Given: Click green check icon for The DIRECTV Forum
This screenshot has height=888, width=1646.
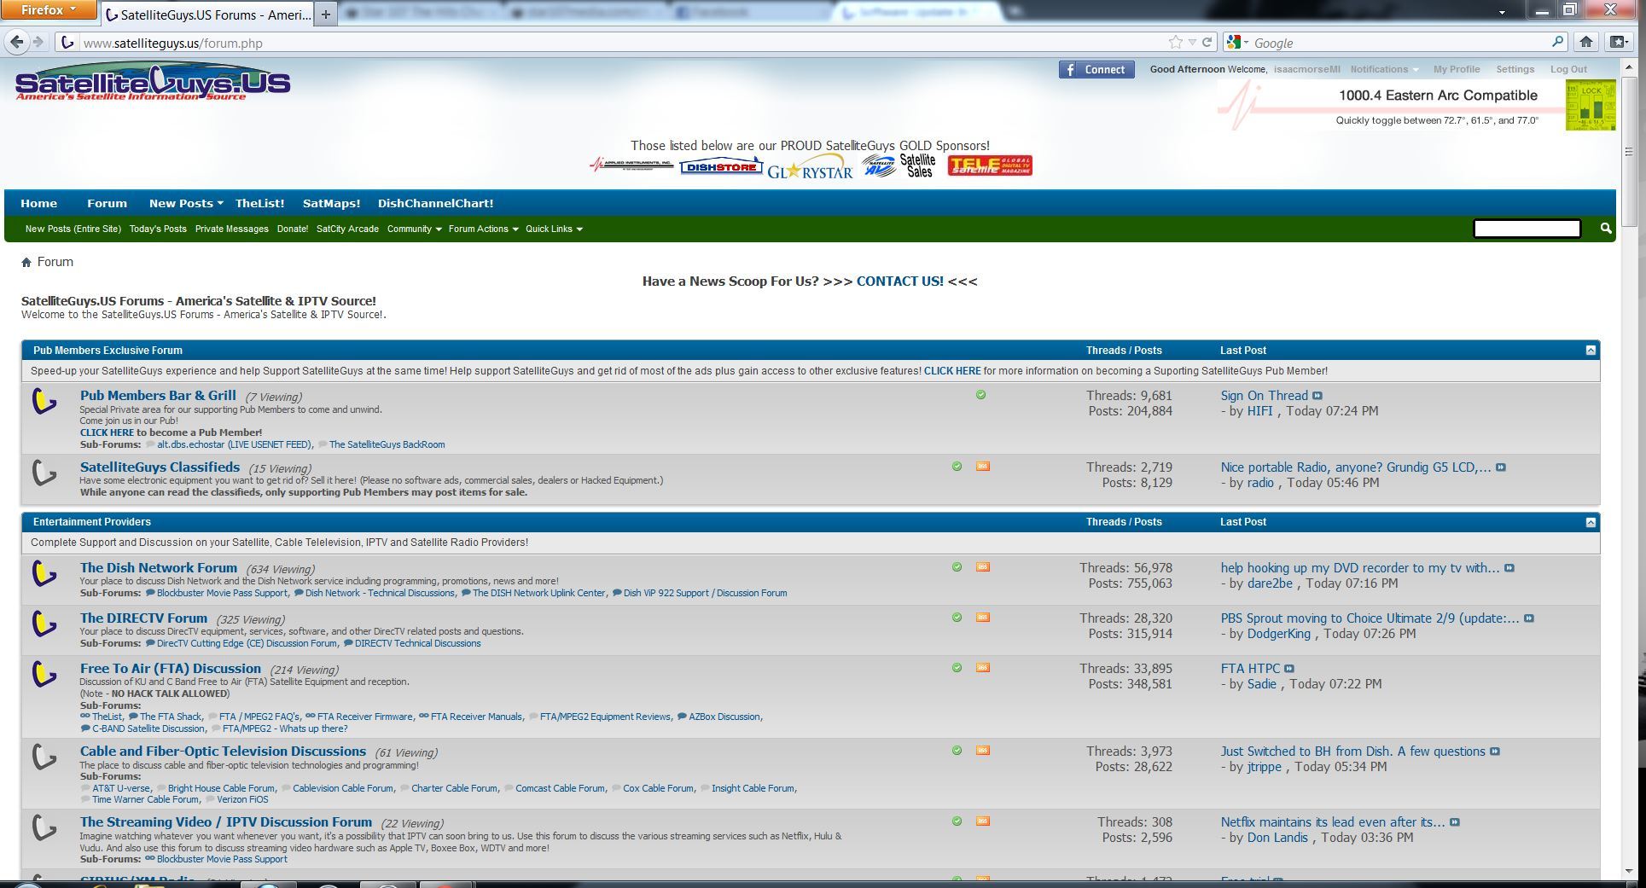Looking at the screenshot, I should (957, 618).
